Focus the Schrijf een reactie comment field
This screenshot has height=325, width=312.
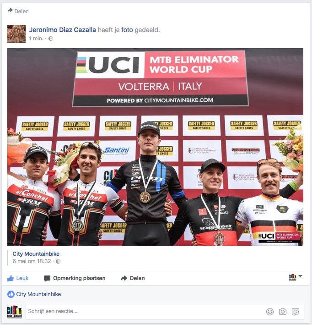coord(165,312)
